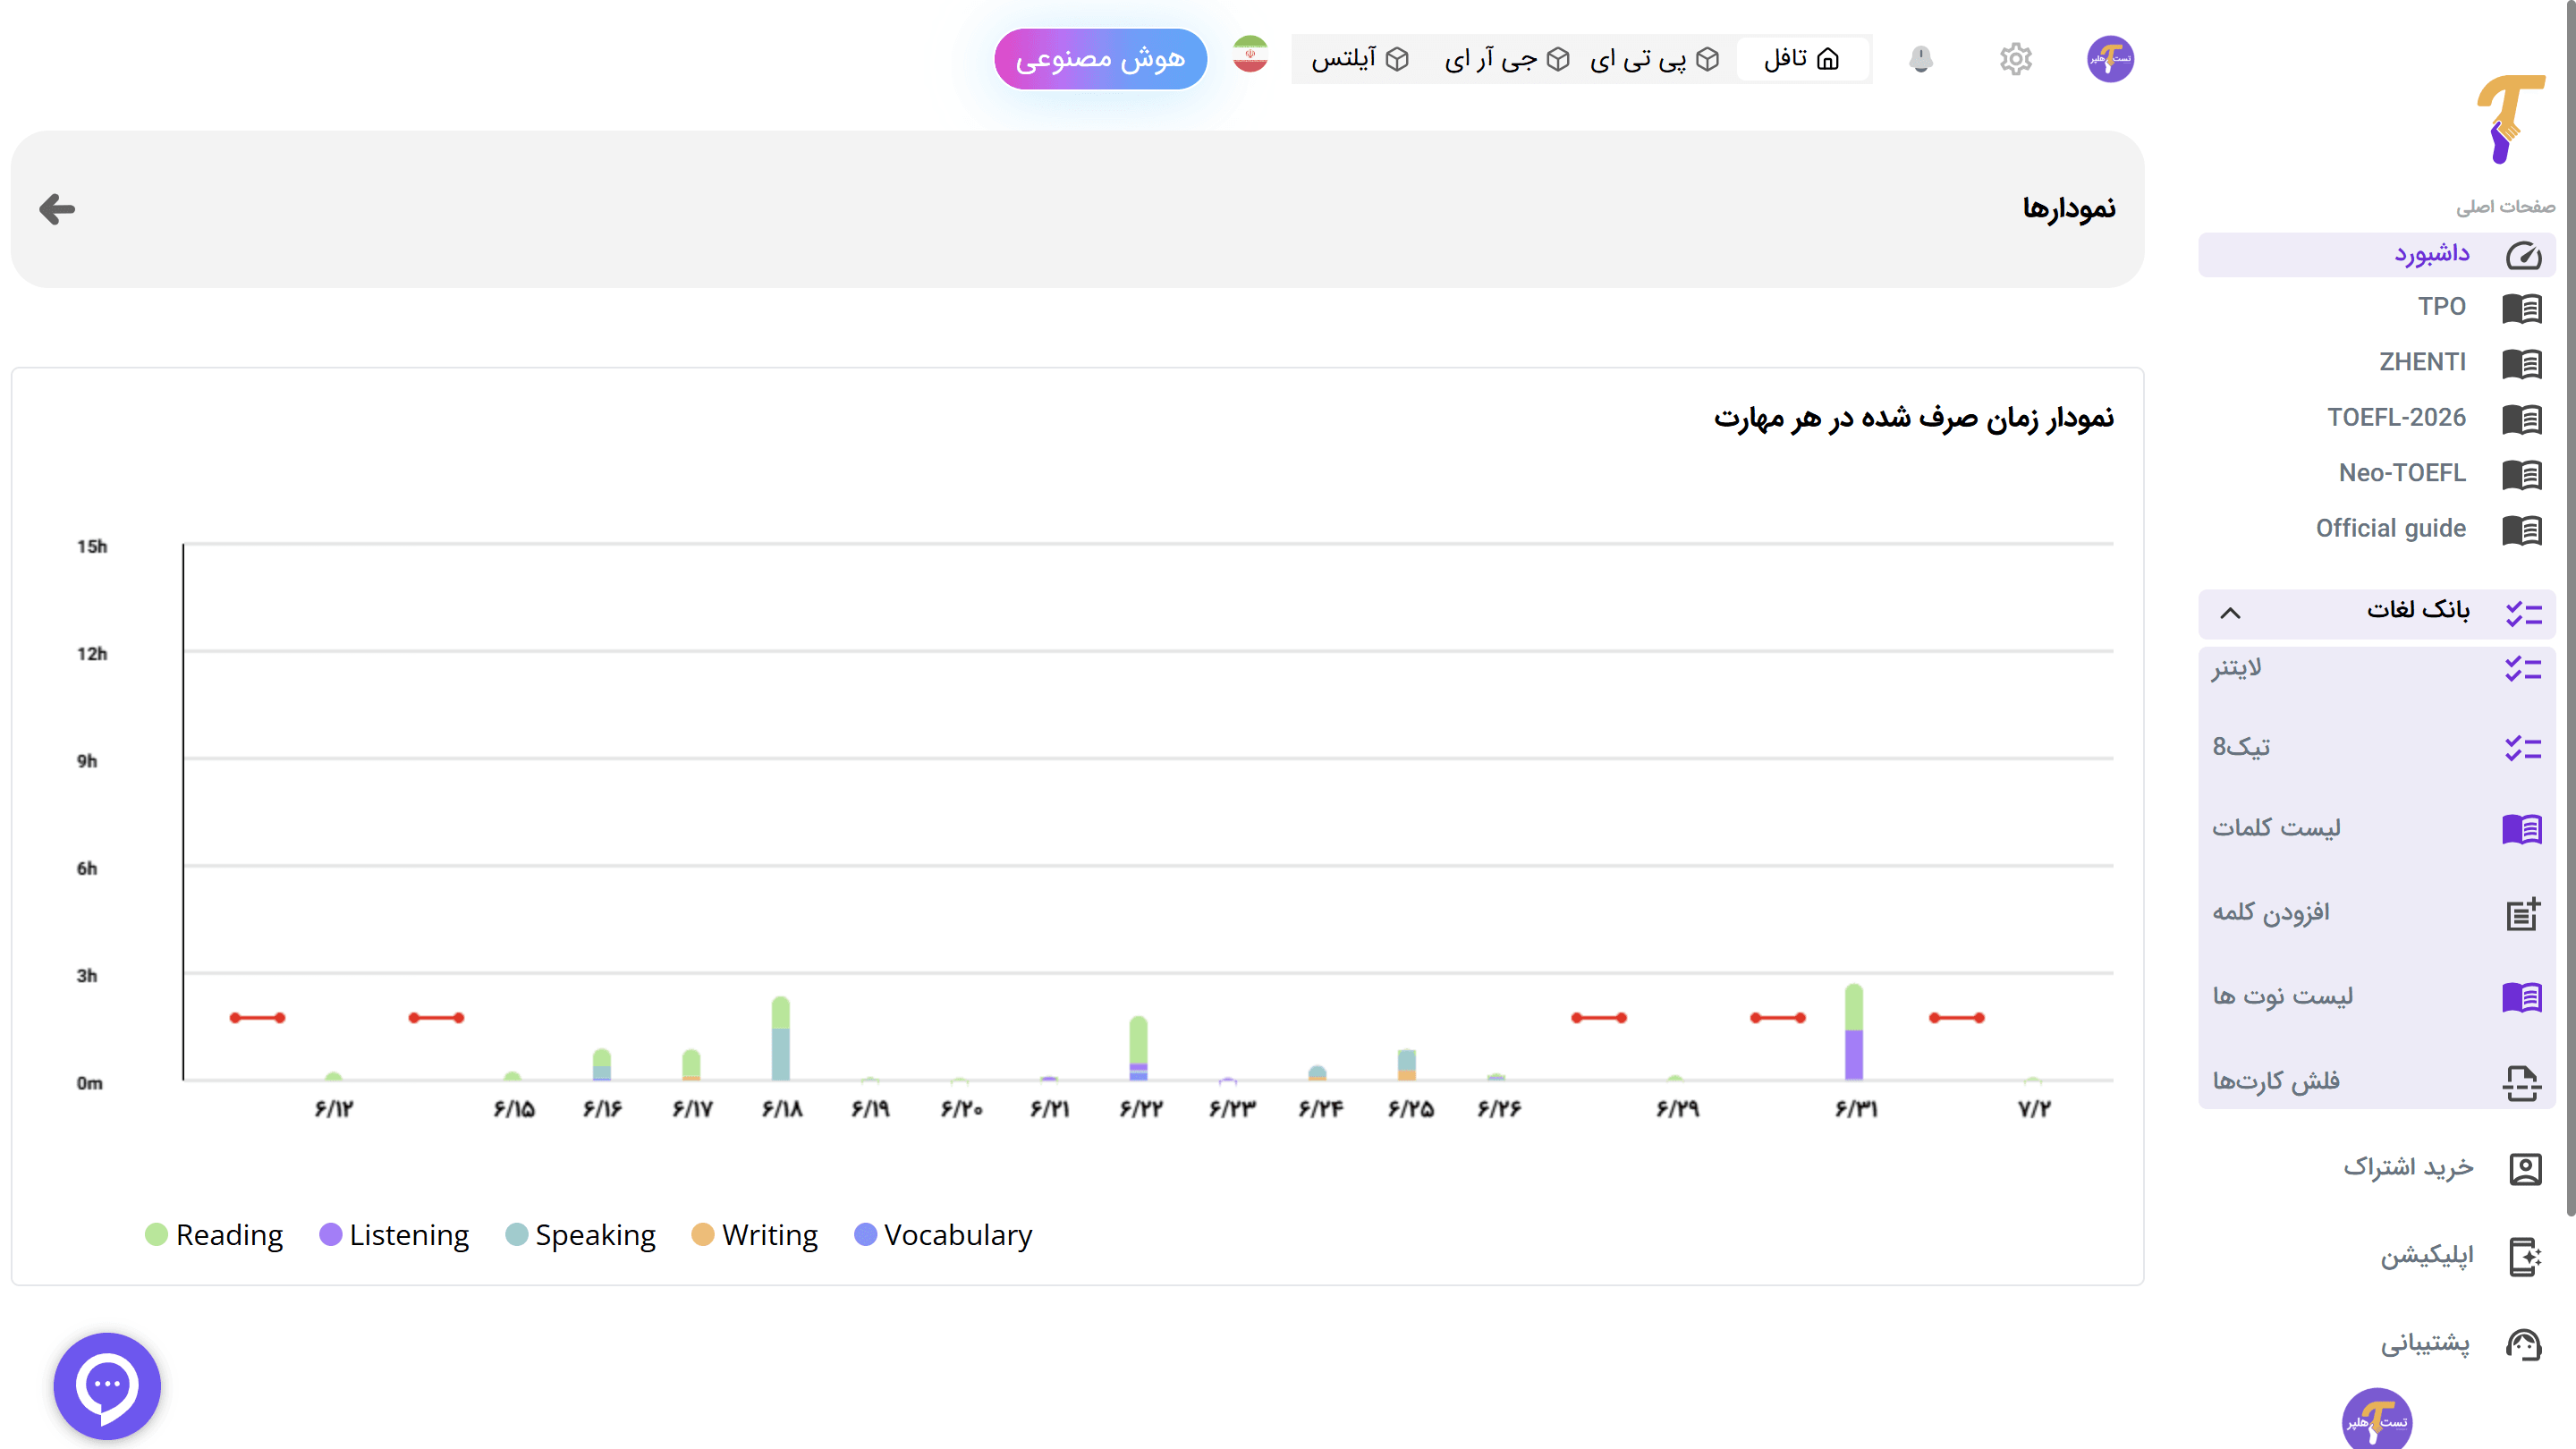Select the پی تی ای tab
2576x1449 pixels.
1654,59
